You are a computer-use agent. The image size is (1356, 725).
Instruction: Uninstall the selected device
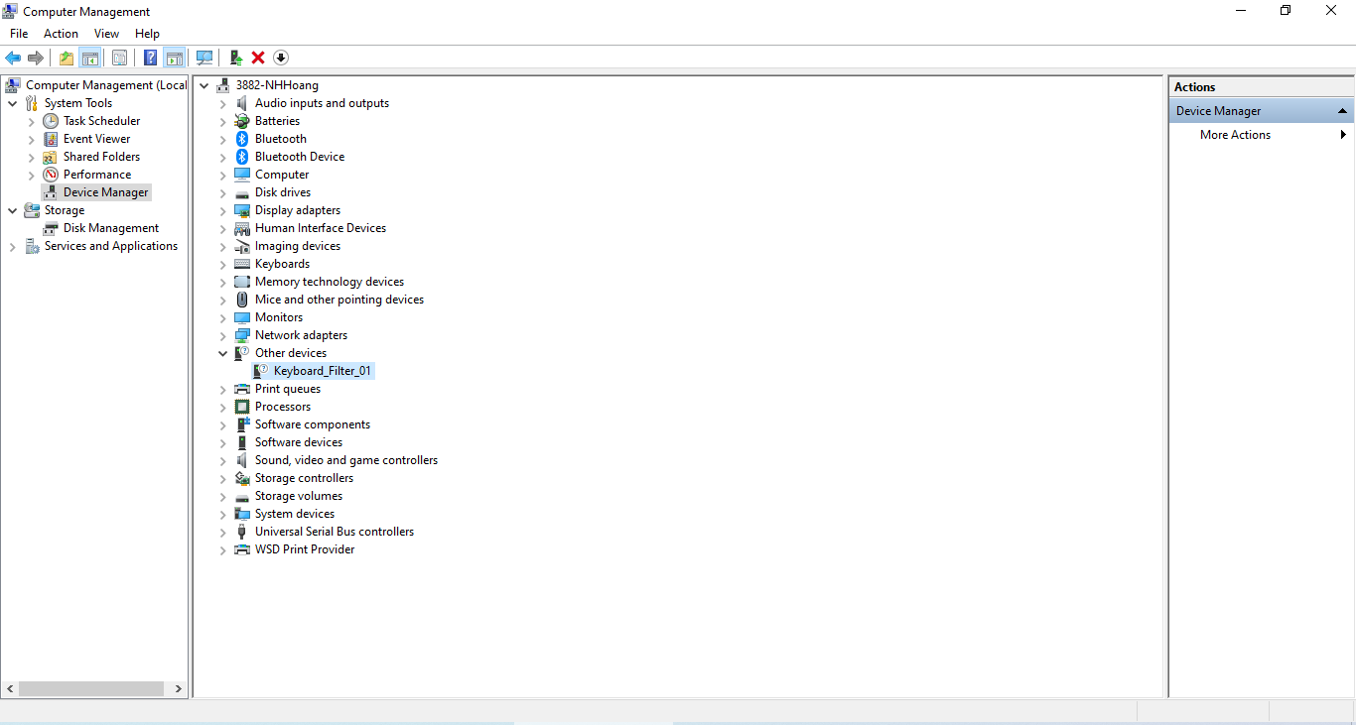pyautogui.click(x=257, y=57)
